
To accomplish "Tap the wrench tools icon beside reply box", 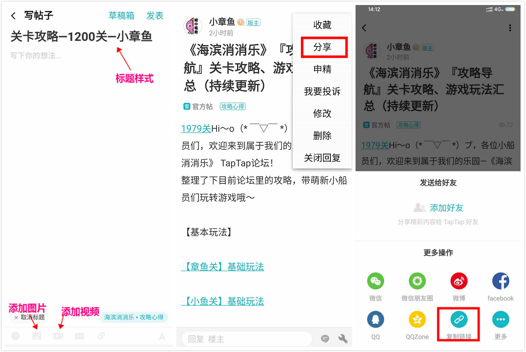I will (343, 339).
